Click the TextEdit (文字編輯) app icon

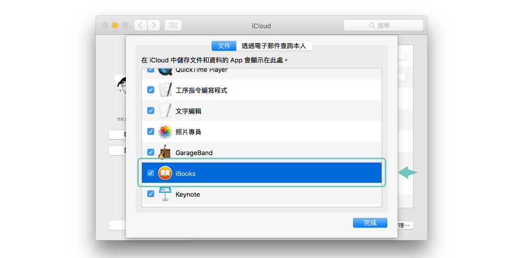165,111
